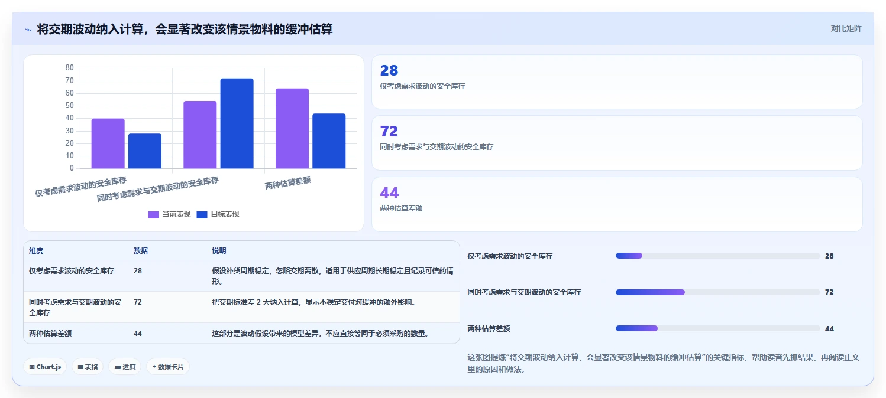
Task: Click the tallest blue bar valued 72
Action: pos(237,123)
